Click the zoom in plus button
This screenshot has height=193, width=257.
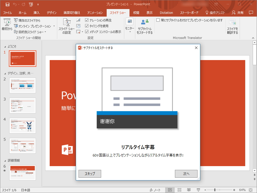point(234,190)
